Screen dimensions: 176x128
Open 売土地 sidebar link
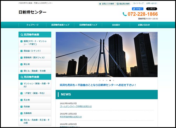pyautogui.click(x=35, y=100)
